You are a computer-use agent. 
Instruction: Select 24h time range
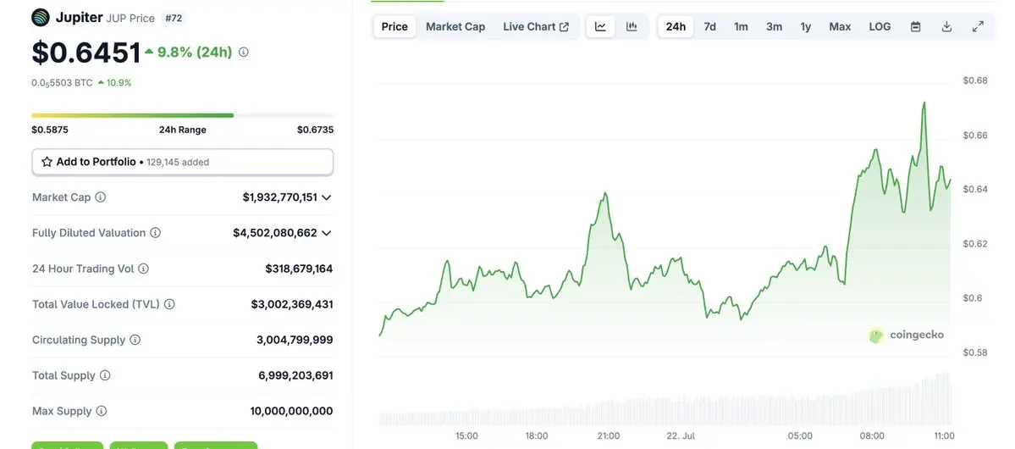tap(676, 26)
